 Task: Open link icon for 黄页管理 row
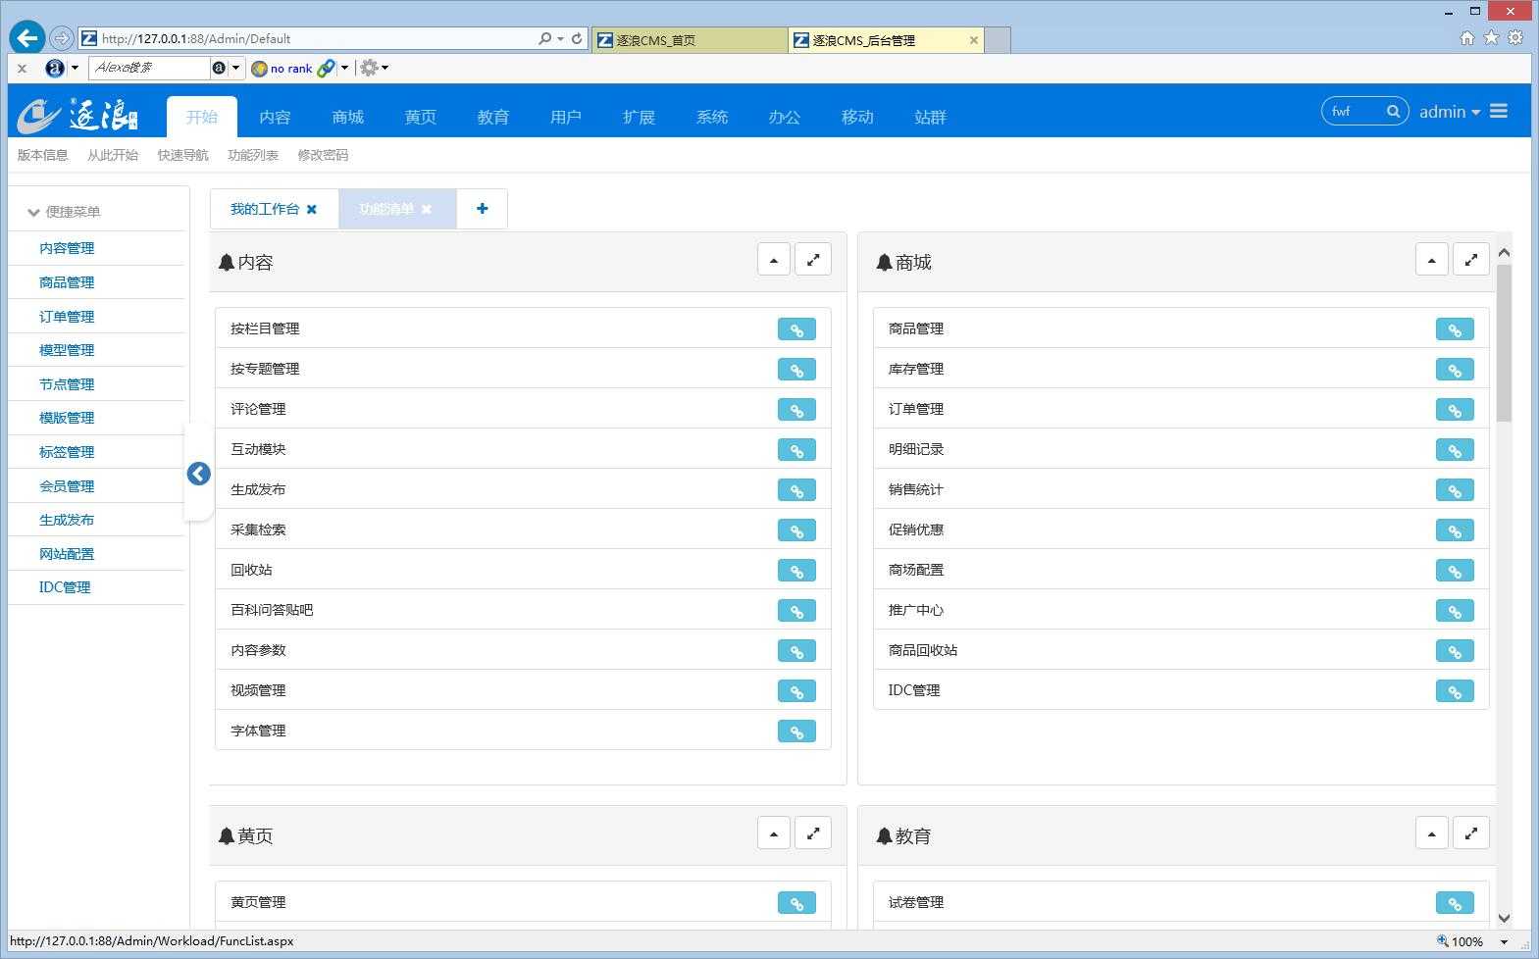(796, 903)
